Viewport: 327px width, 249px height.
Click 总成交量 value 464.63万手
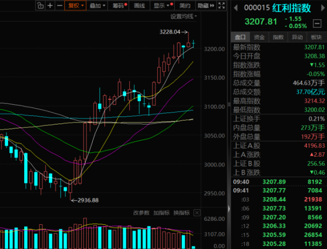309,83
